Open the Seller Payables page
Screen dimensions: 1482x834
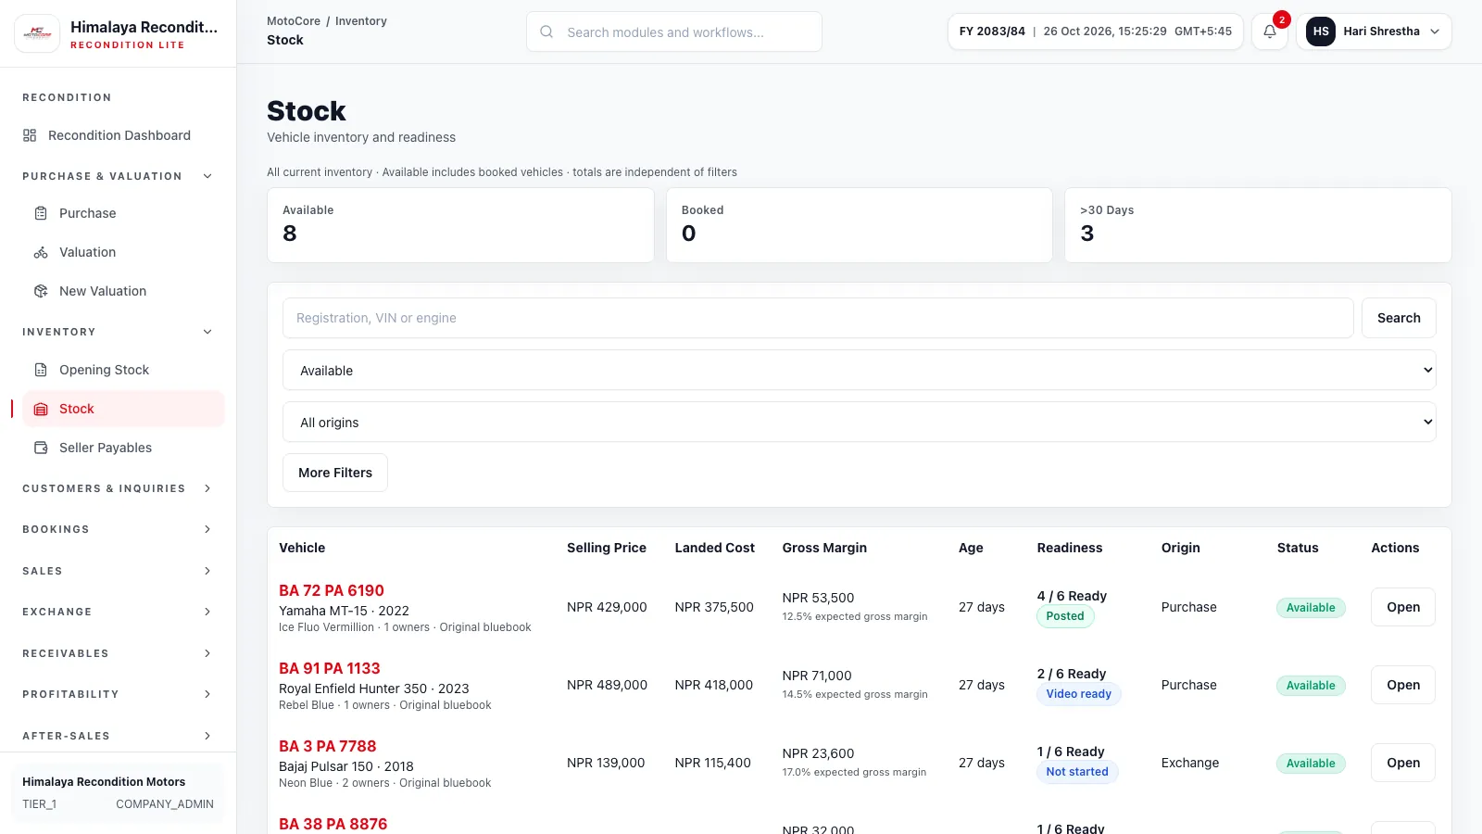pyautogui.click(x=123, y=448)
